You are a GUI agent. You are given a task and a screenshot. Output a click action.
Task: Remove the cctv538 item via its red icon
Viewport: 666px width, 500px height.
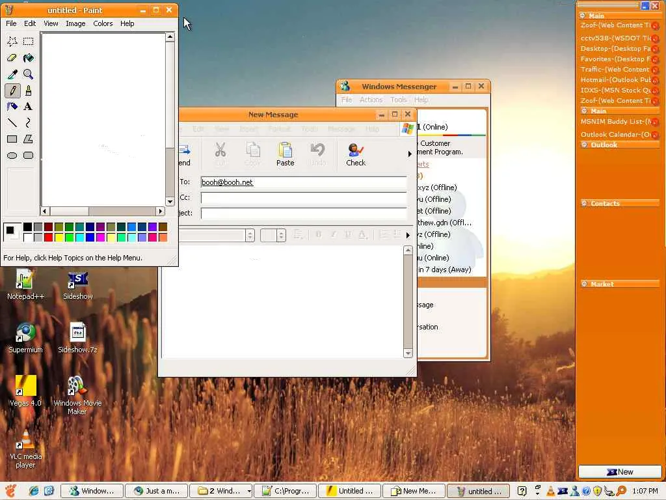tap(656, 38)
